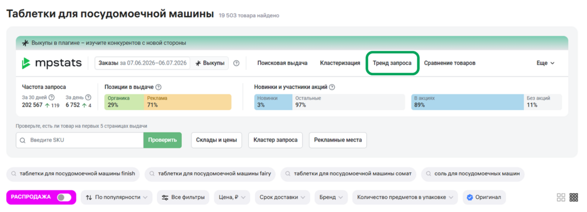587x212 pixels.
Task: Open the Срок доставки dropdown
Action: (282, 197)
